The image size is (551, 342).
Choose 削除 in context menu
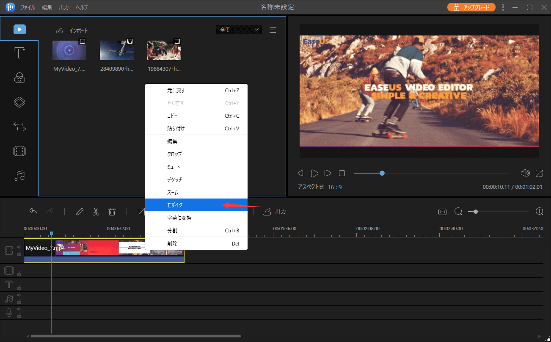coord(196,244)
